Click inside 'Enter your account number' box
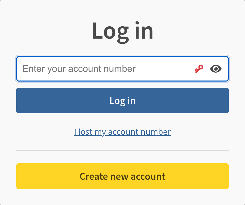Screen dimensions: 245x205 [x=102, y=69]
